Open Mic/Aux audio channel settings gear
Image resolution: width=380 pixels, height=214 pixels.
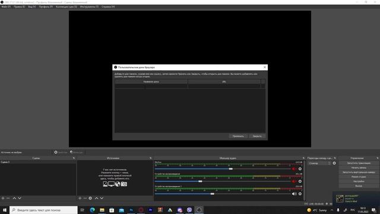(x=300, y=169)
